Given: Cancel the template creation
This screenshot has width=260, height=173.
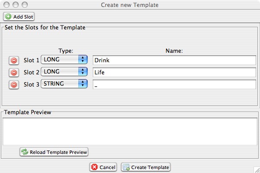Looking at the screenshot, I should pyautogui.click(x=103, y=167).
